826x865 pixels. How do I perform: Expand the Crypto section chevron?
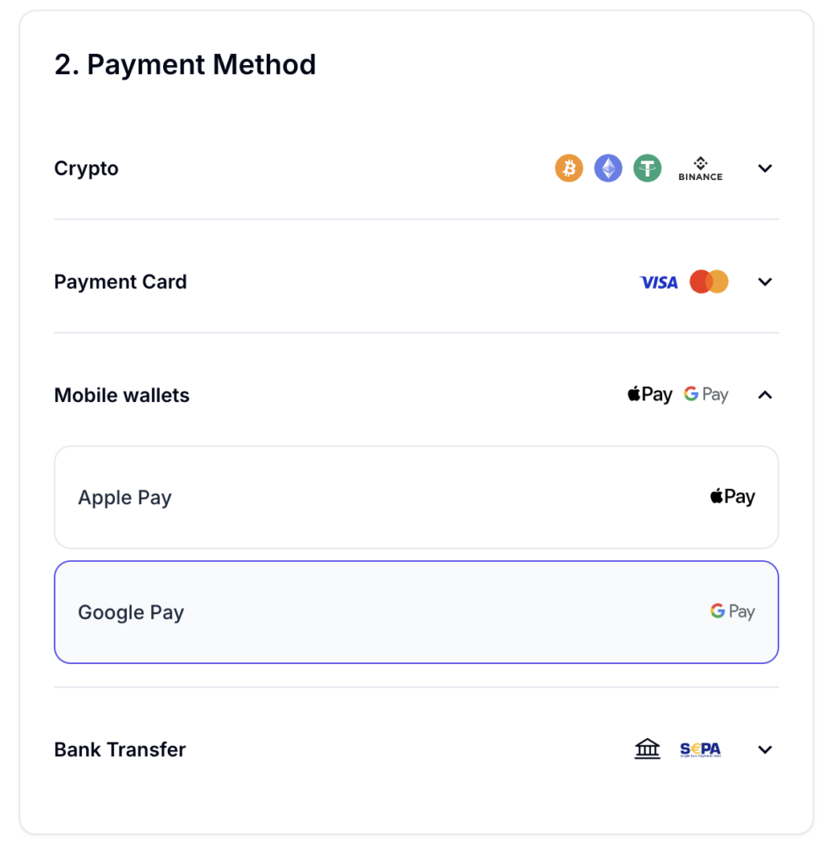point(765,168)
